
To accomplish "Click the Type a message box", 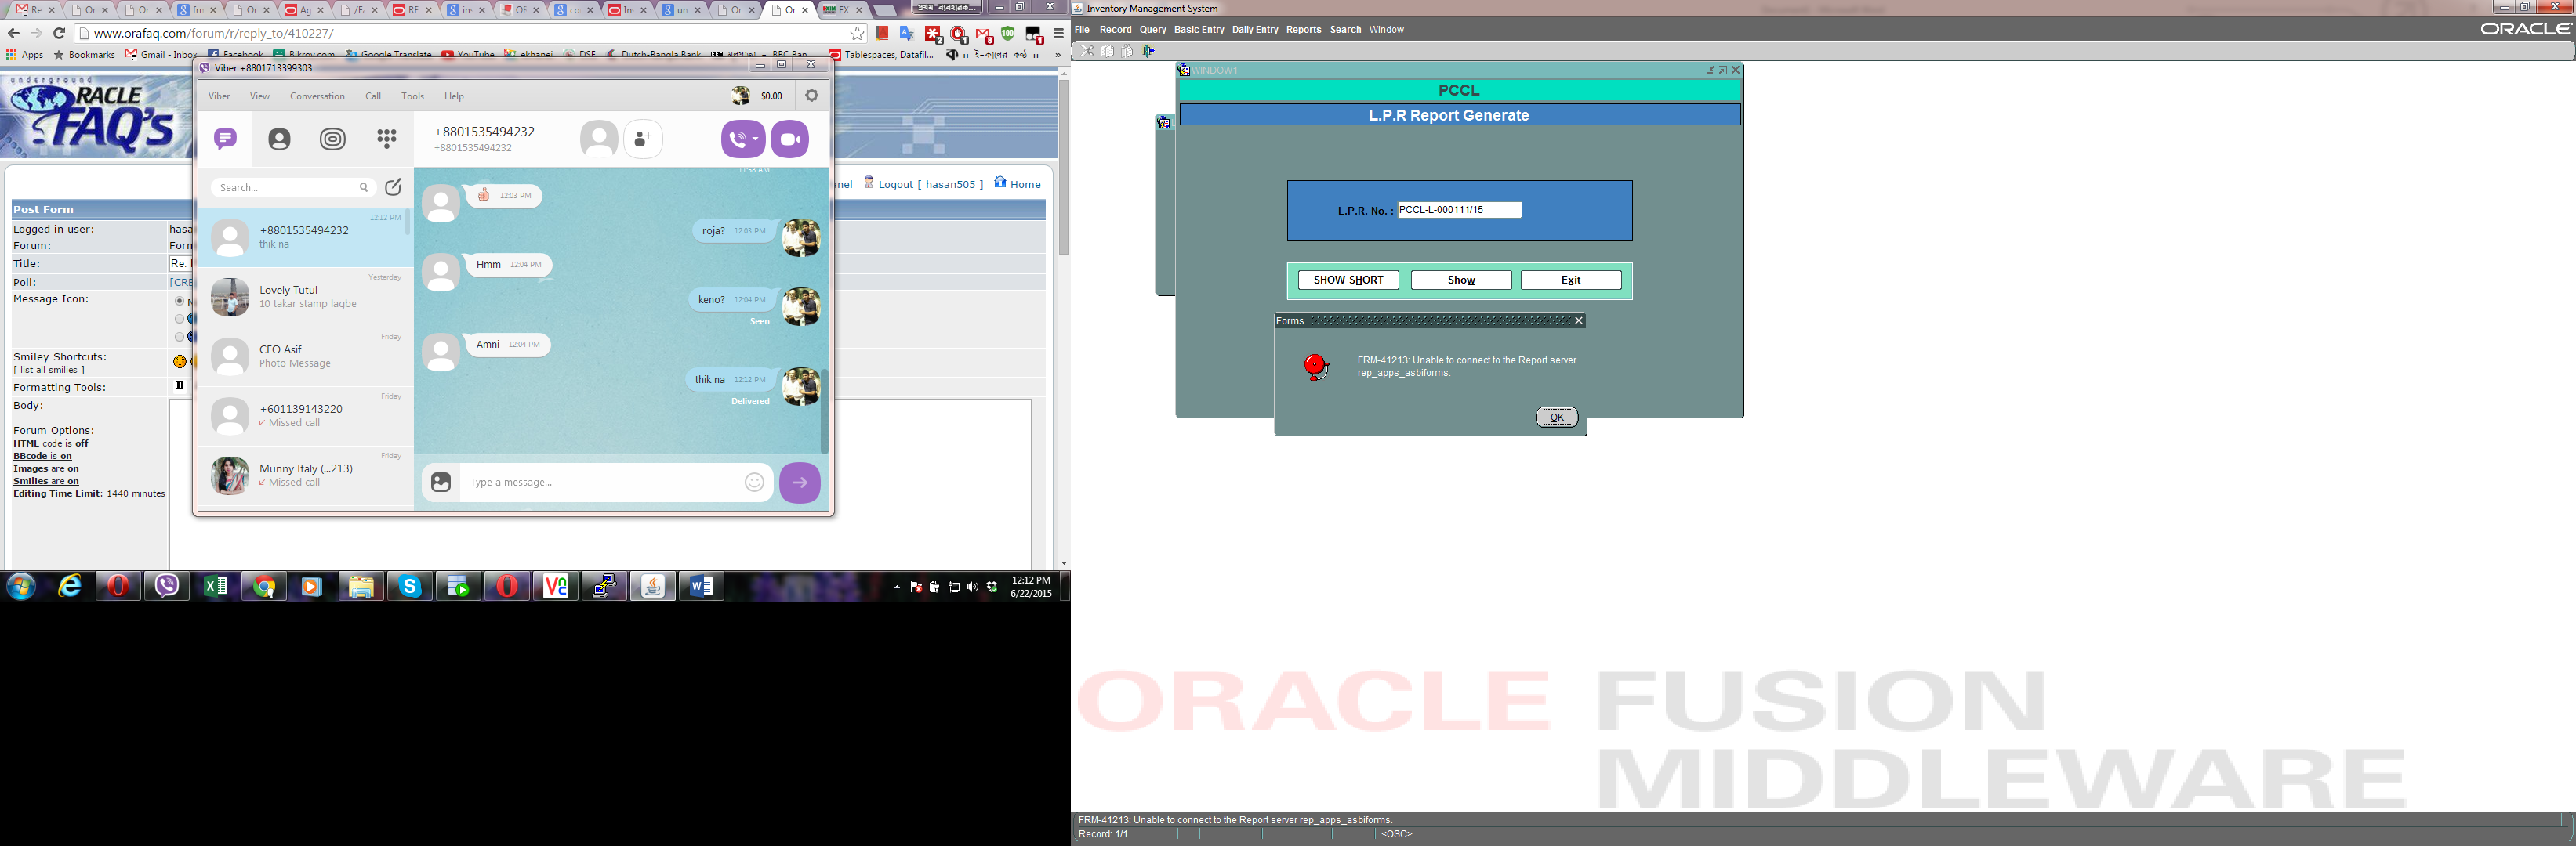I will [x=603, y=483].
